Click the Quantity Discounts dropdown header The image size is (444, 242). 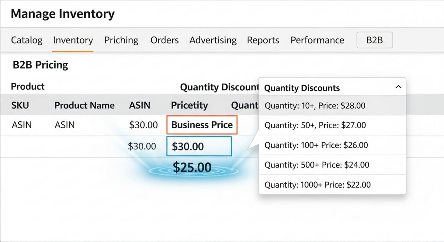pyautogui.click(x=302, y=88)
